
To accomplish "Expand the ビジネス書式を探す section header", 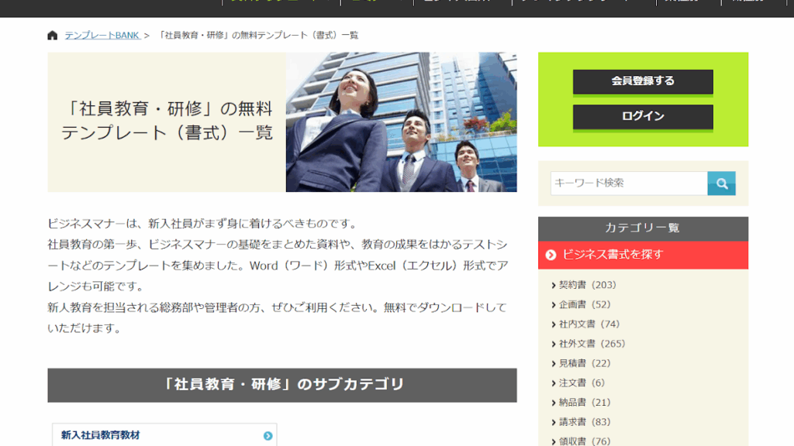I will coord(643,255).
